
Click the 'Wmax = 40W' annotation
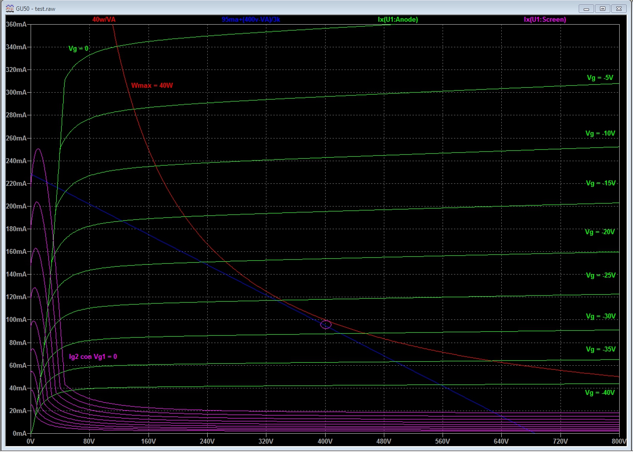point(152,86)
